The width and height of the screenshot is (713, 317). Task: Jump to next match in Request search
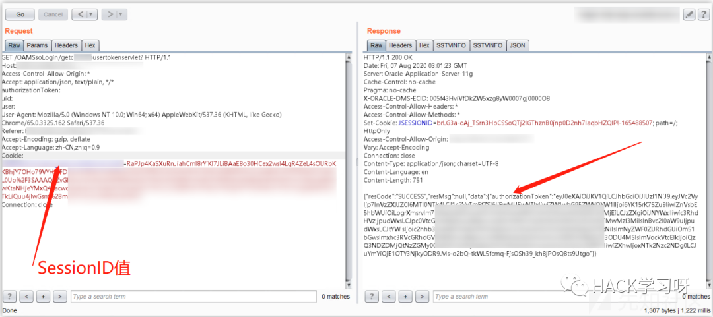point(59,297)
